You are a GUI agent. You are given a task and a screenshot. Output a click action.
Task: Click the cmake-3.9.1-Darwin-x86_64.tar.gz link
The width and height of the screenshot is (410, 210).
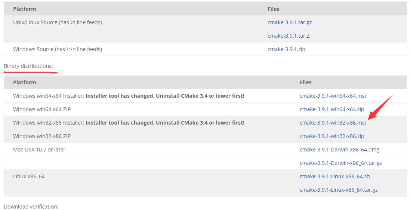pyautogui.click(x=341, y=163)
